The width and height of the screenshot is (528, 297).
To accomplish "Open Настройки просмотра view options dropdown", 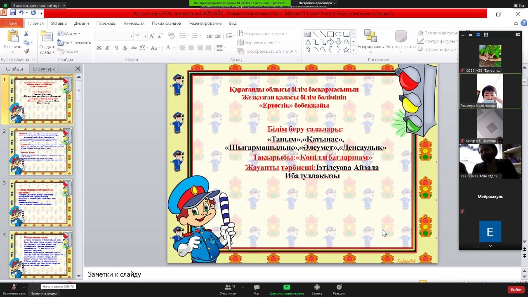I will click(317, 3).
